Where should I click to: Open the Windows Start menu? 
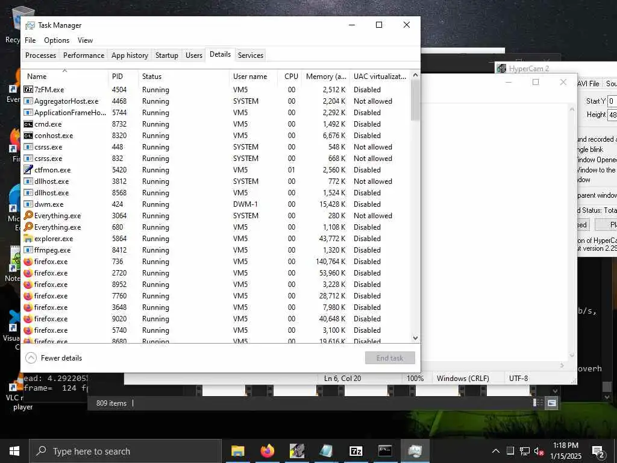14,451
